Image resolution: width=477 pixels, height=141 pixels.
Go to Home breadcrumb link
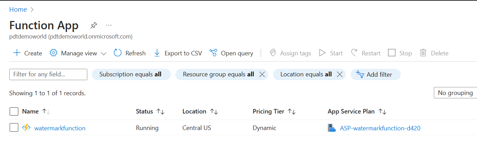click(x=18, y=10)
